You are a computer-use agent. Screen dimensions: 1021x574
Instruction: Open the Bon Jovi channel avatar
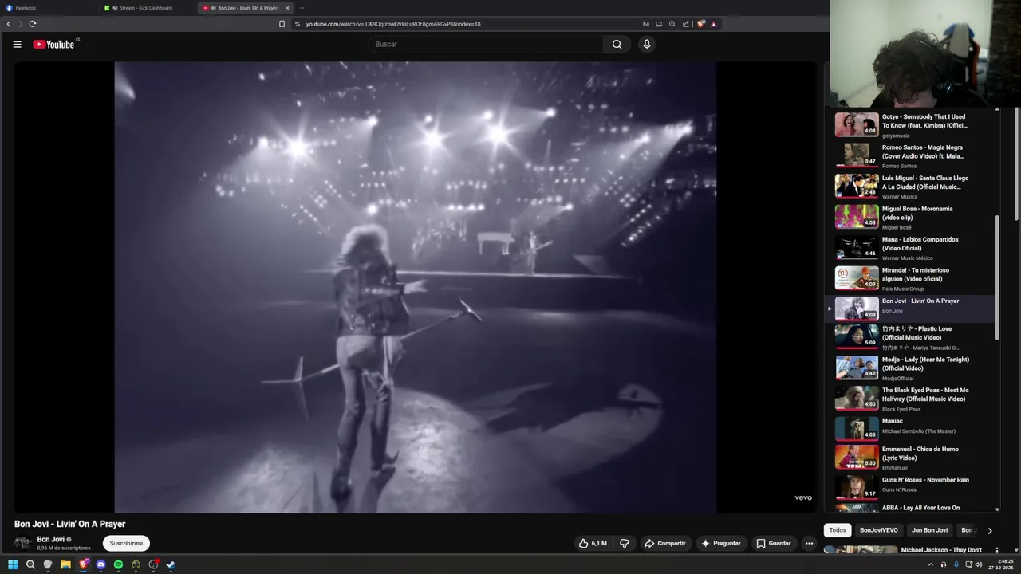click(22, 544)
